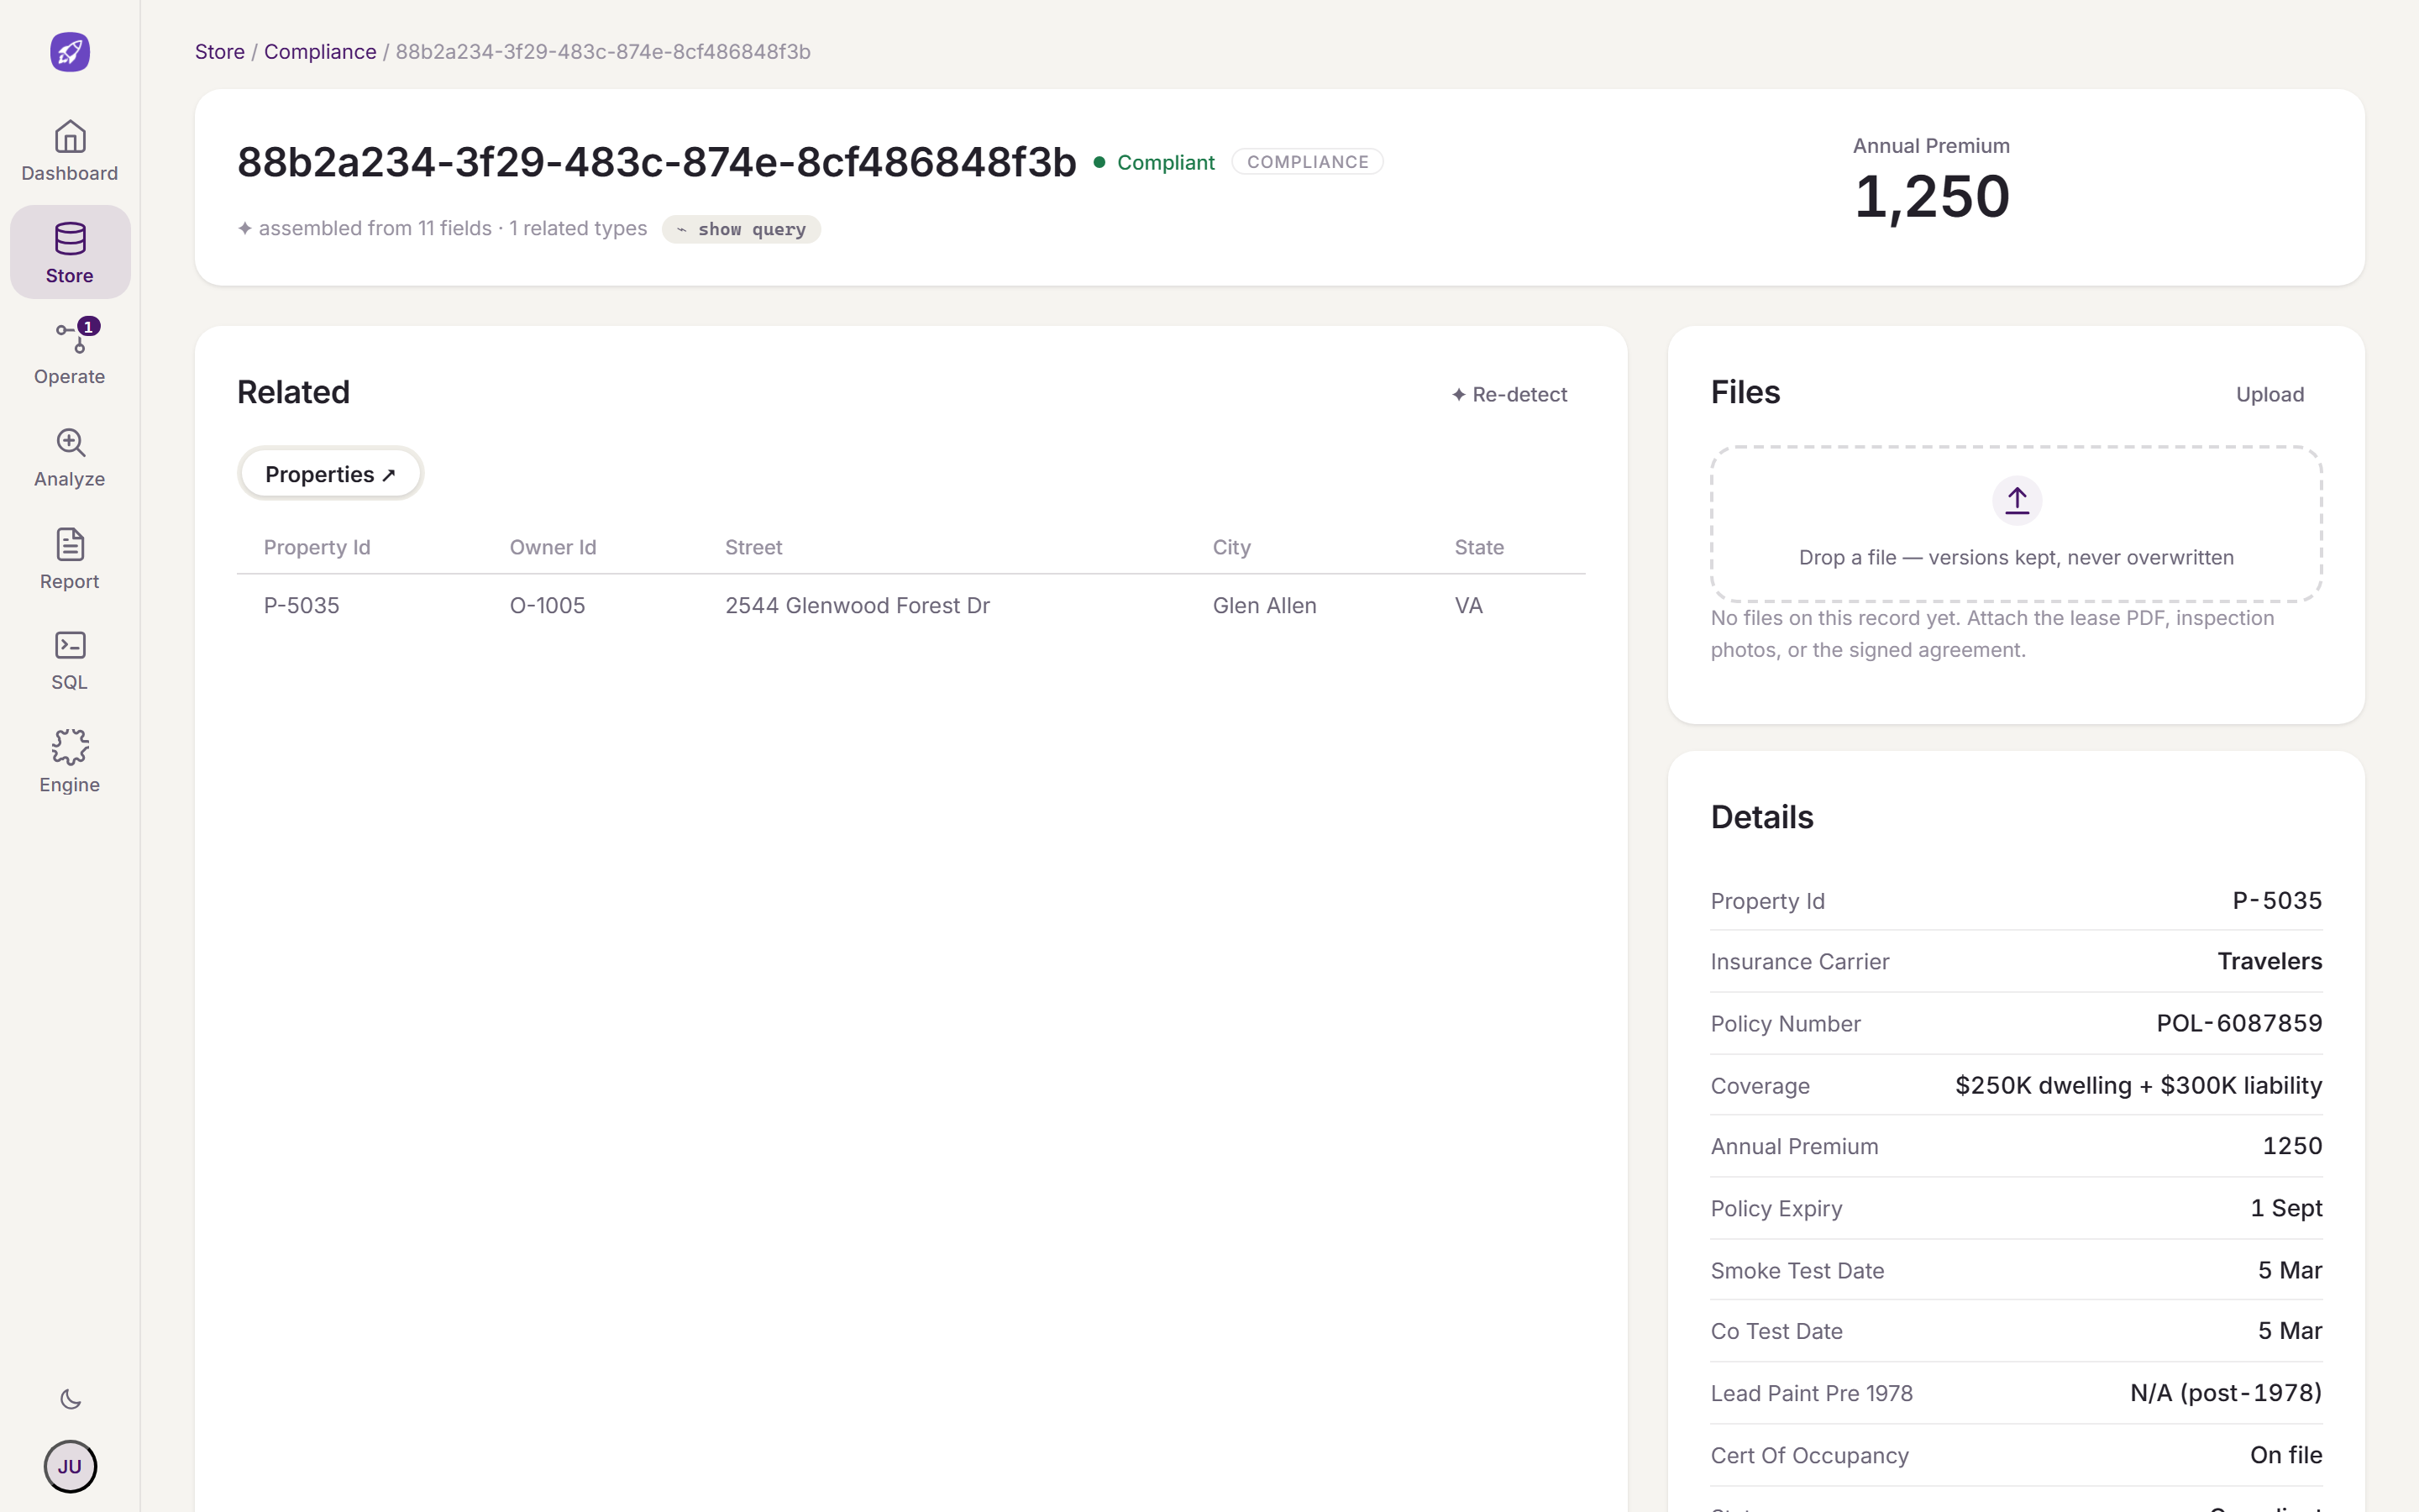Click the Operate notification badge
Image resolution: width=2419 pixels, height=1512 pixels.
coord(89,327)
